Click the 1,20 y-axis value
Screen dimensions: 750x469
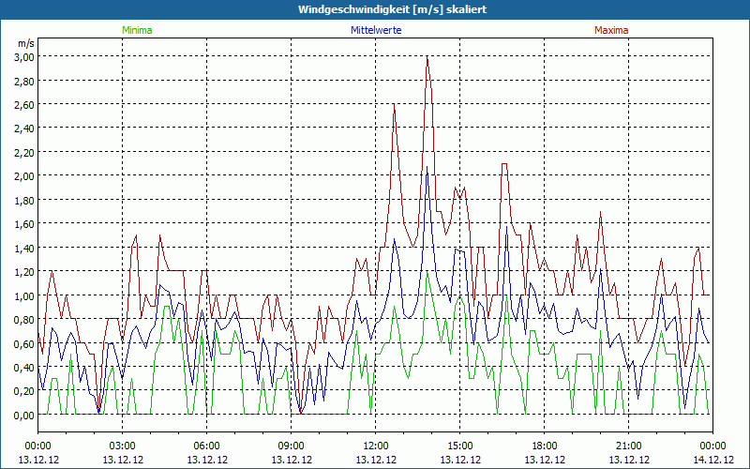point(25,272)
